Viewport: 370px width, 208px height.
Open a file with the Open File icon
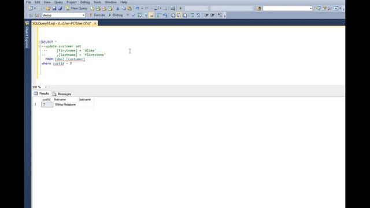[48, 9]
